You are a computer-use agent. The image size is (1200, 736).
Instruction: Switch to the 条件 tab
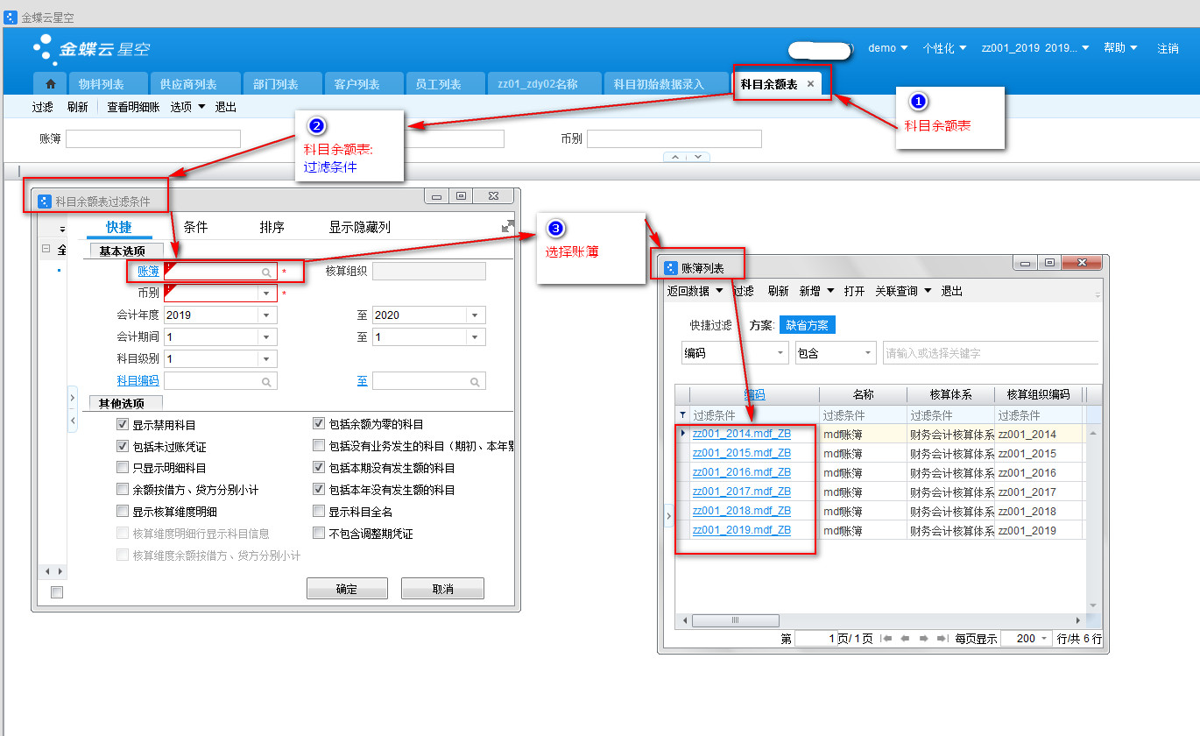pos(195,227)
